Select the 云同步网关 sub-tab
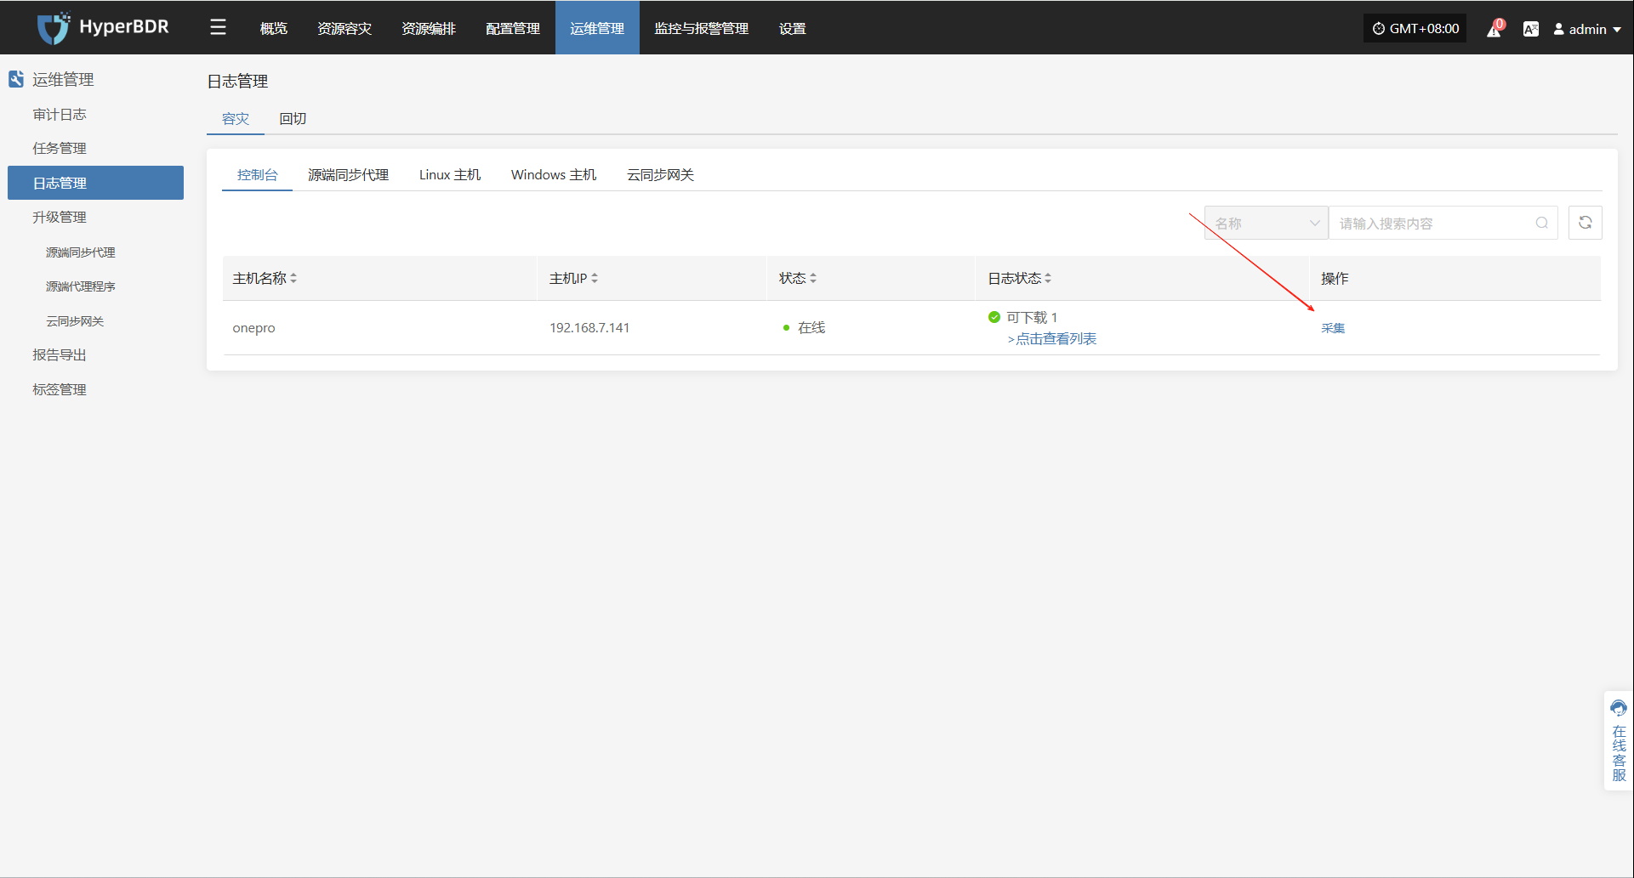Viewport: 1634px width, 878px height. click(x=660, y=174)
